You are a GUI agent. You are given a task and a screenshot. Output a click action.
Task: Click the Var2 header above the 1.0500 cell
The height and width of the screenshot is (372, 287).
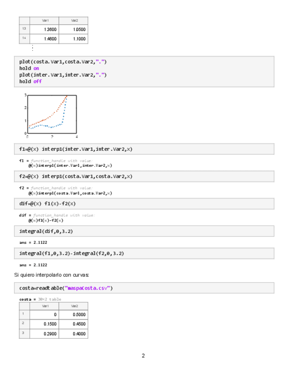pos(74,21)
